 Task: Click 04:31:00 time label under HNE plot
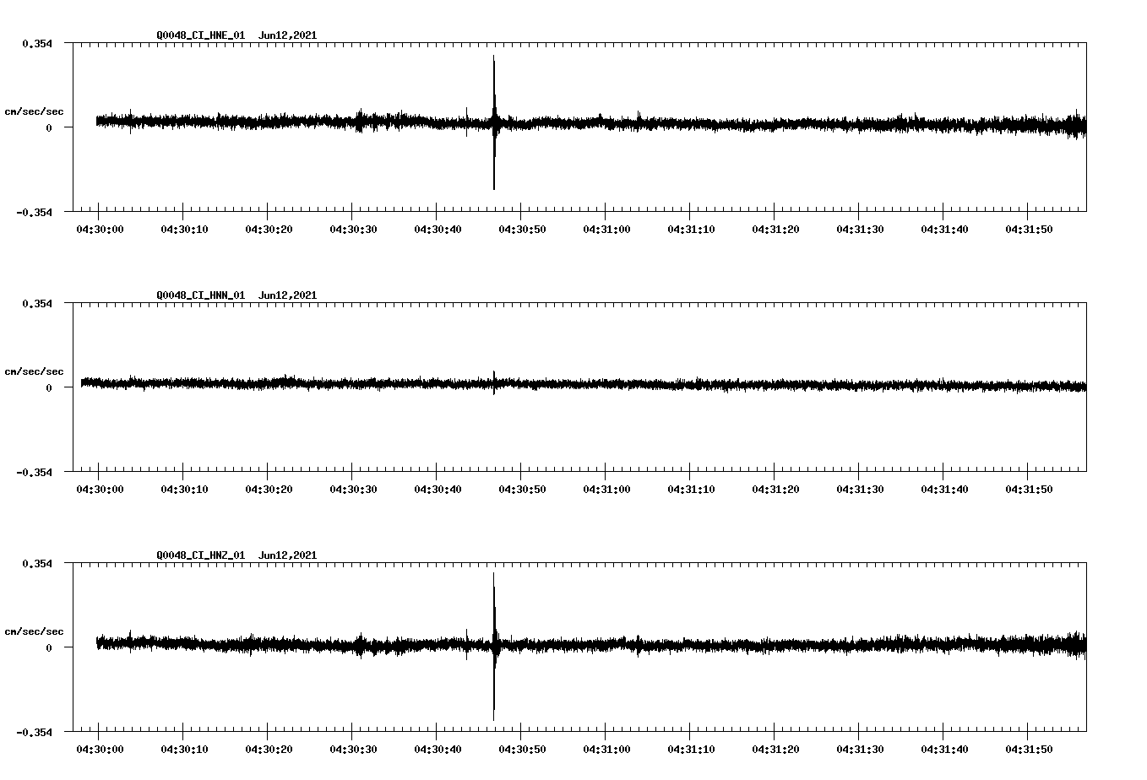coord(606,230)
